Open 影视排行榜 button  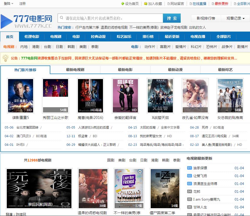[206, 18]
